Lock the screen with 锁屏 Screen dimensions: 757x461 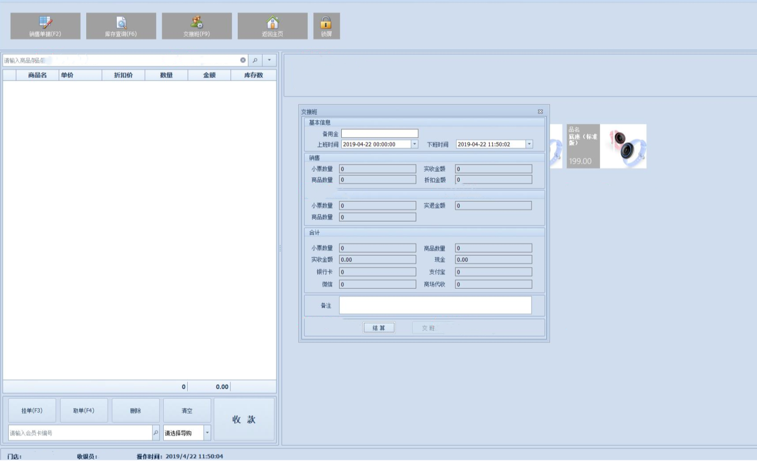[326, 26]
